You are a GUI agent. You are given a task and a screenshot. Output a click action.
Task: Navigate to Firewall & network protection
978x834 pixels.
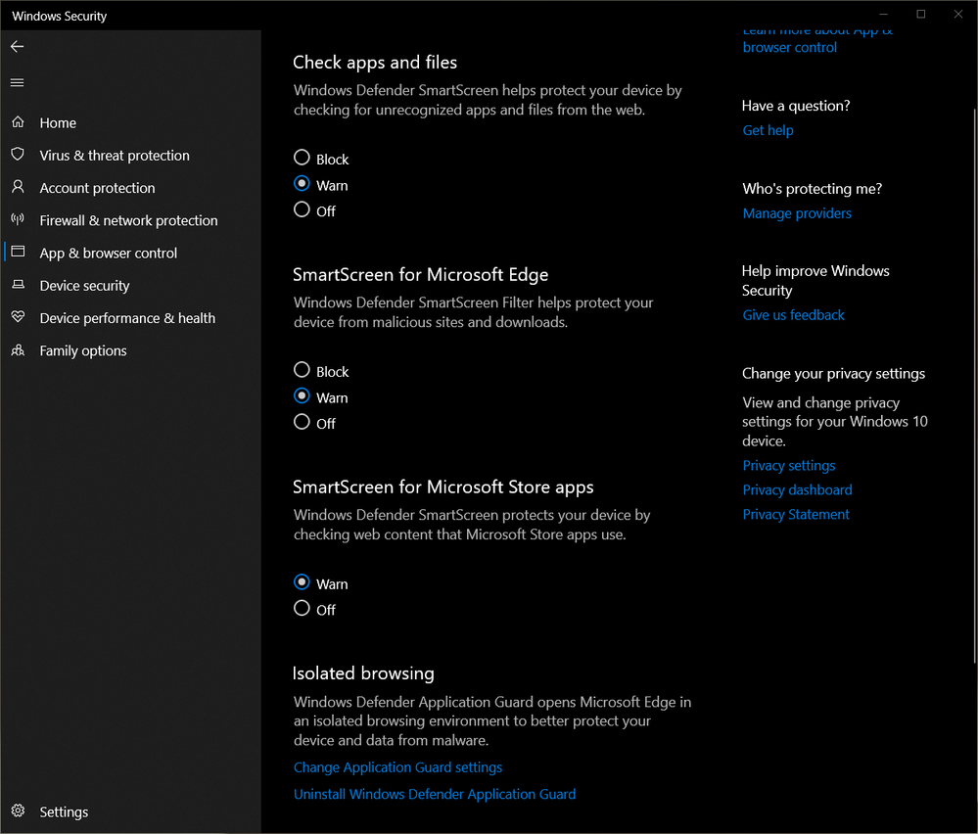point(128,220)
